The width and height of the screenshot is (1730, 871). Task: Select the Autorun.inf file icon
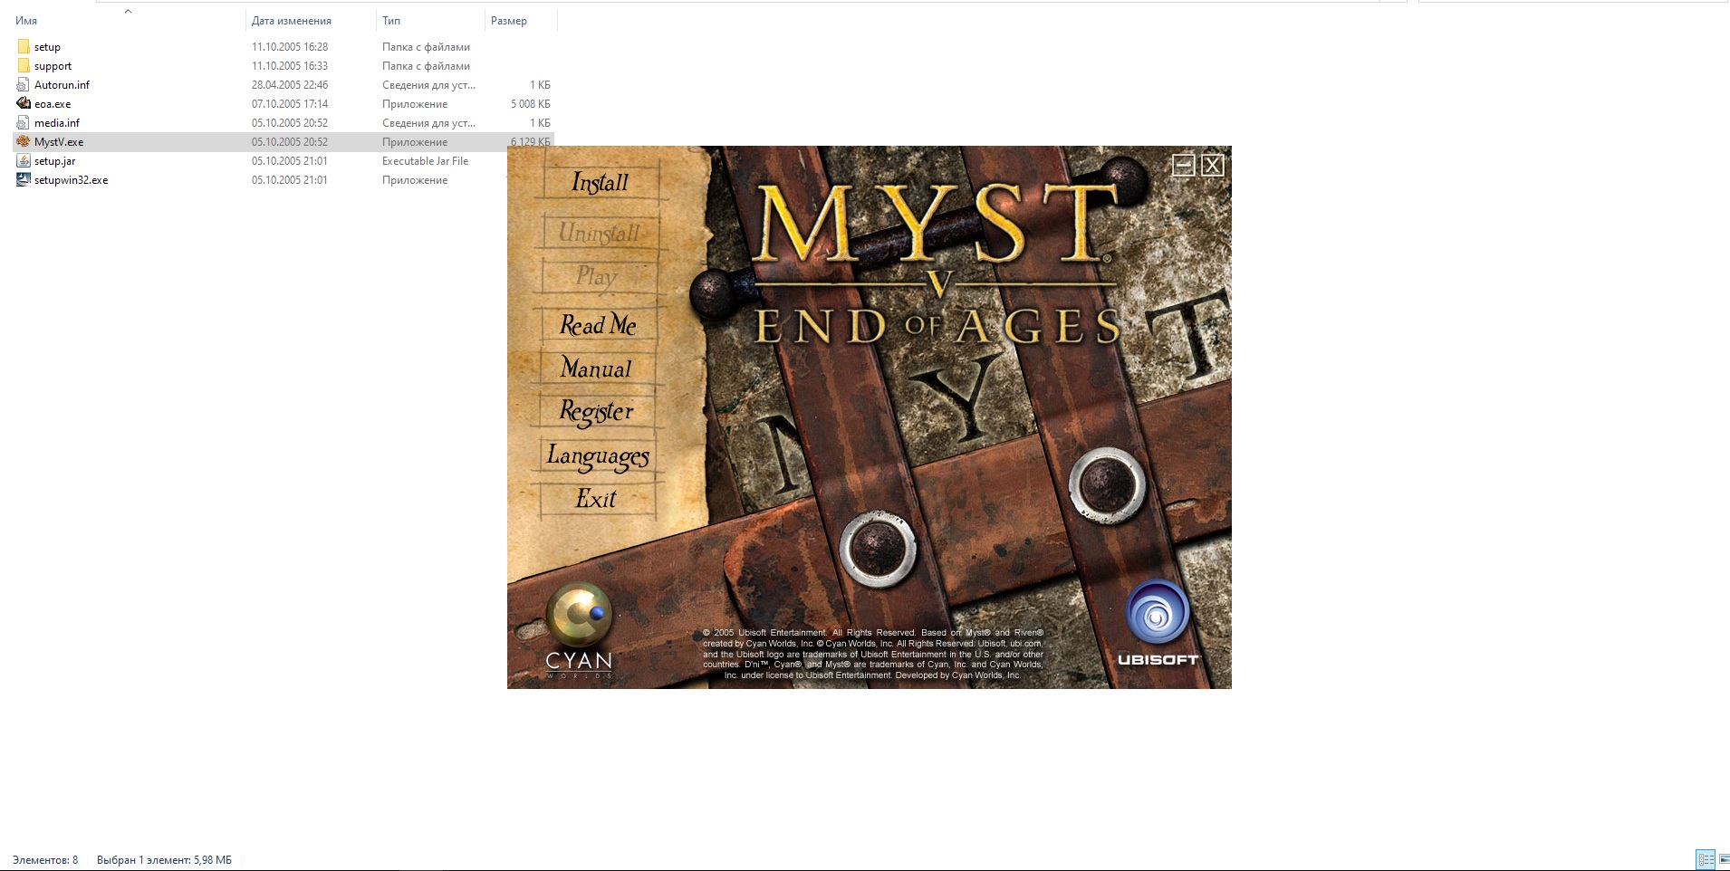tap(24, 84)
